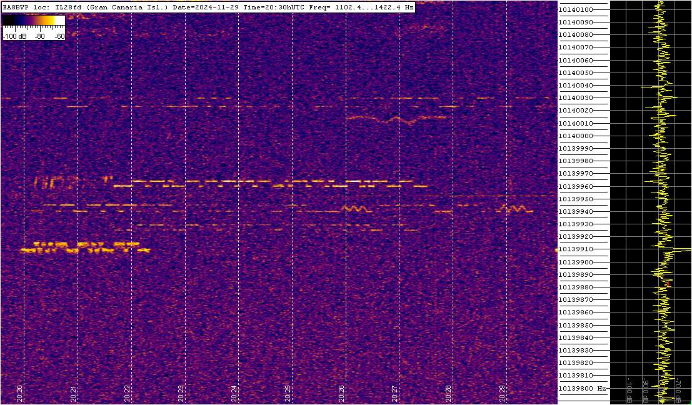Click the 10139860 frequency label

coord(576,312)
